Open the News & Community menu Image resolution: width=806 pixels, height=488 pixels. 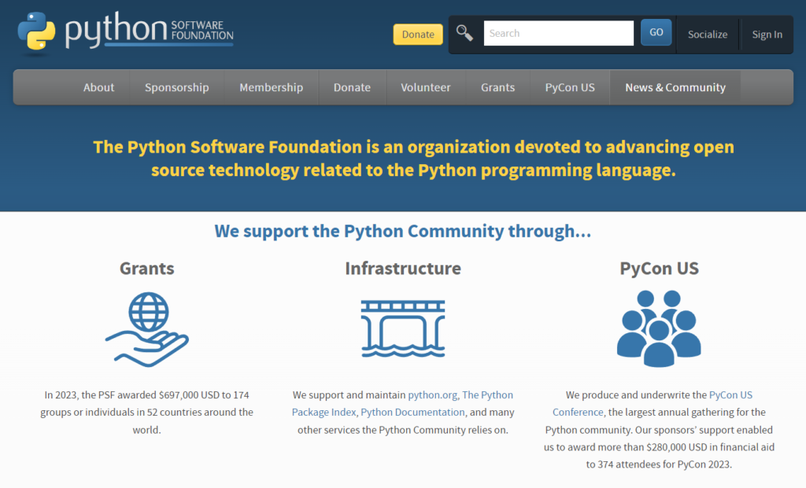(675, 87)
